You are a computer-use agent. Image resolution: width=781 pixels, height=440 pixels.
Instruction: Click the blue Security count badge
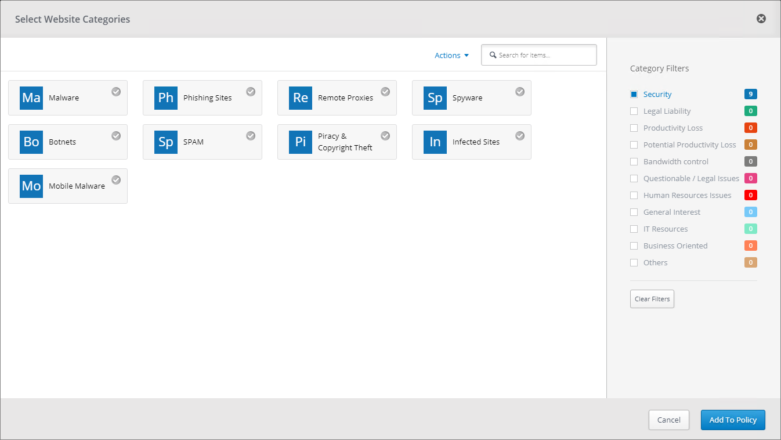(751, 94)
